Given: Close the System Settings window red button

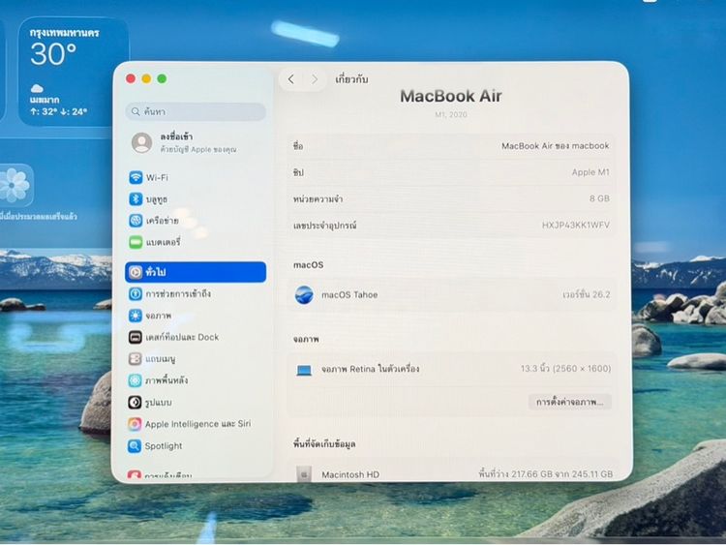Looking at the screenshot, I should coord(131,78).
